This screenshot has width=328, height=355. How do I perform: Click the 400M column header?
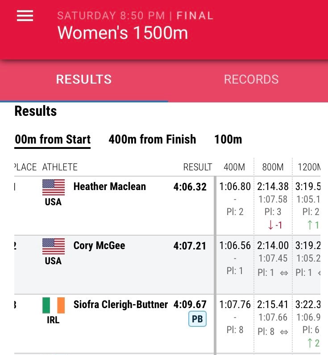click(x=234, y=167)
